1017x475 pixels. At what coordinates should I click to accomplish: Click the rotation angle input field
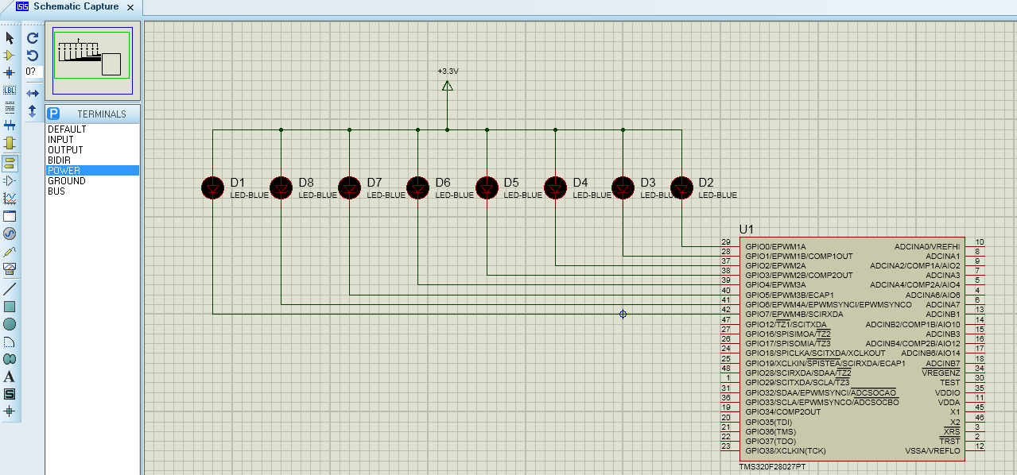tap(33, 71)
